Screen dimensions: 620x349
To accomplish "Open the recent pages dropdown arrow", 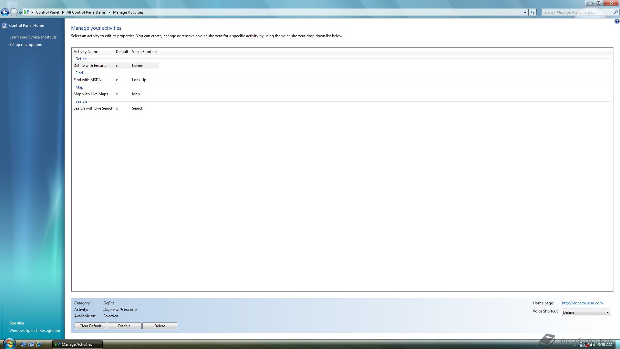I will (x=20, y=13).
